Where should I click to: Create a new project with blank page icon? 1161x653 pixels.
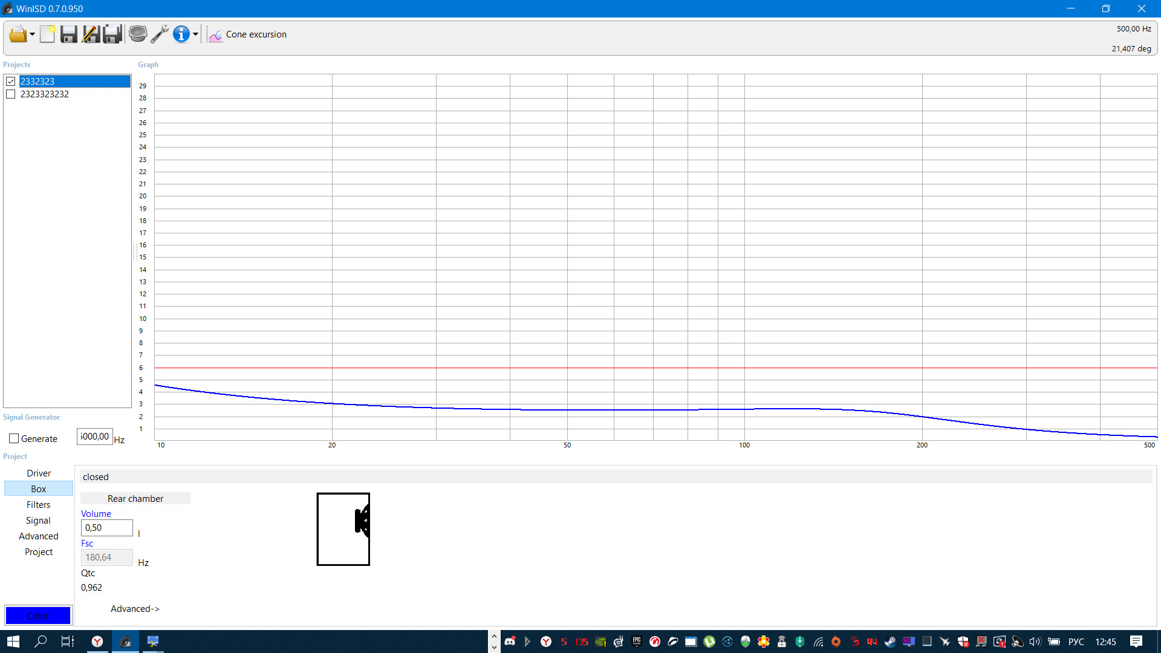(x=48, y=34)
